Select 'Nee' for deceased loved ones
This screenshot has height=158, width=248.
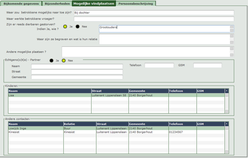tap(77, 27)
